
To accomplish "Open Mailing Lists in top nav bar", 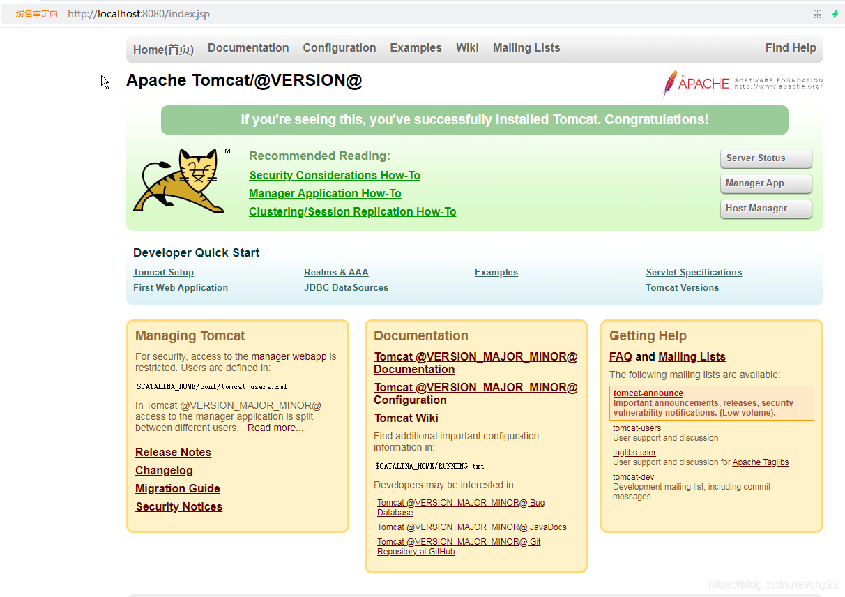I will pos(526,47).
